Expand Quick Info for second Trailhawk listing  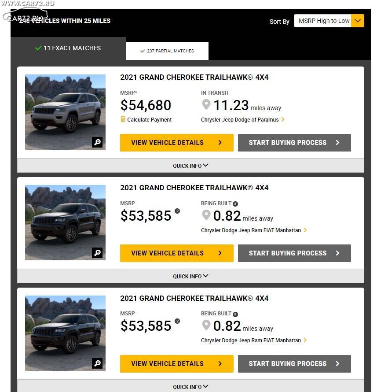pyautogui.click(x=190, y=276)
